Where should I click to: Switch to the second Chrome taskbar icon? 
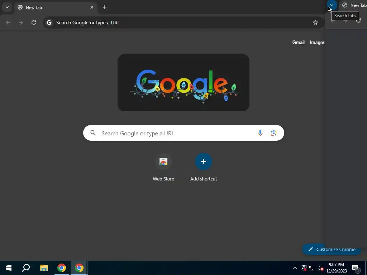(79, 268)
